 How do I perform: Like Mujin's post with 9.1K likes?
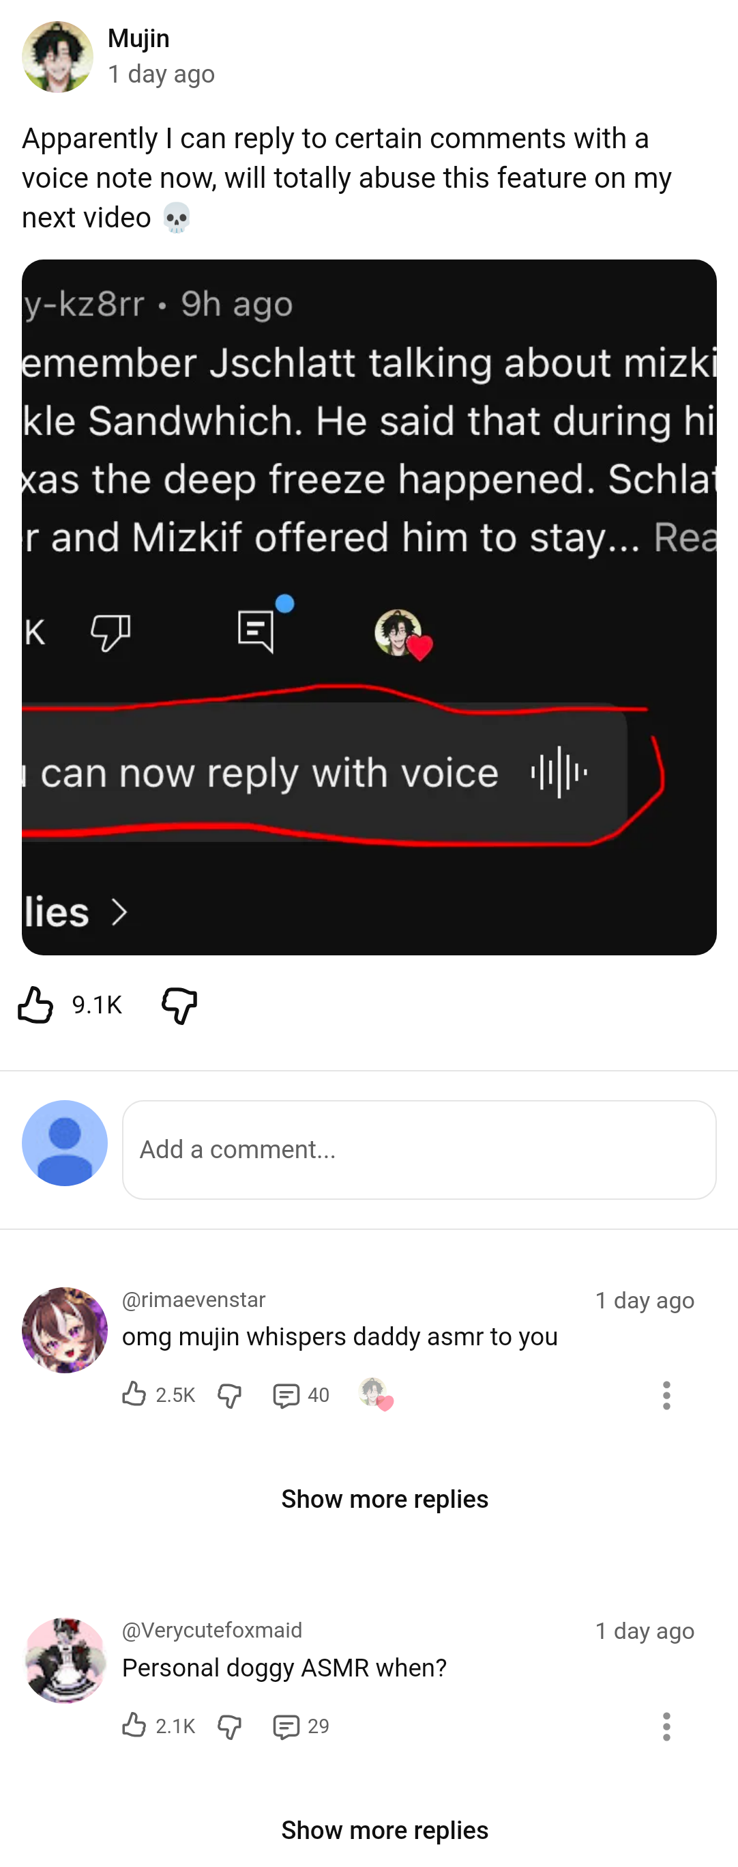35,1005
